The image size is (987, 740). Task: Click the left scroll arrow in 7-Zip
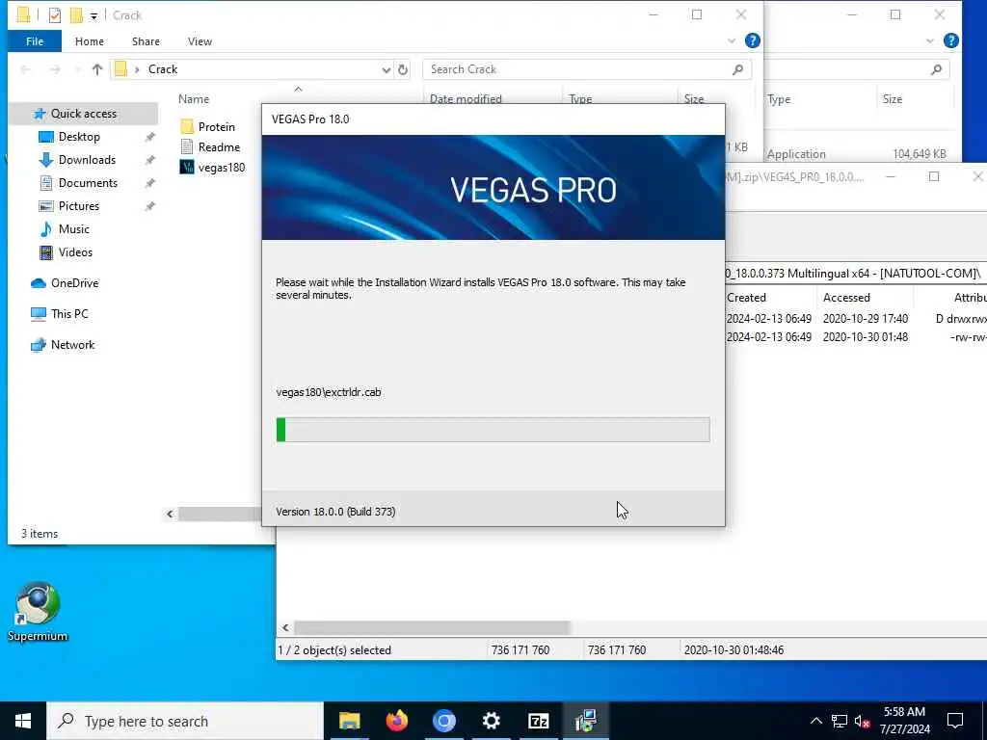[285, 628]
